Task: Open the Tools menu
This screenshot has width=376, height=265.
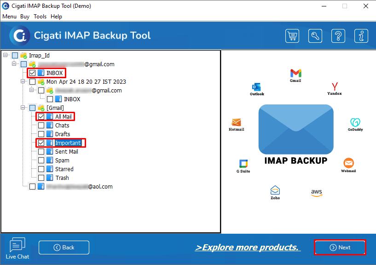Action: [40, 17]
